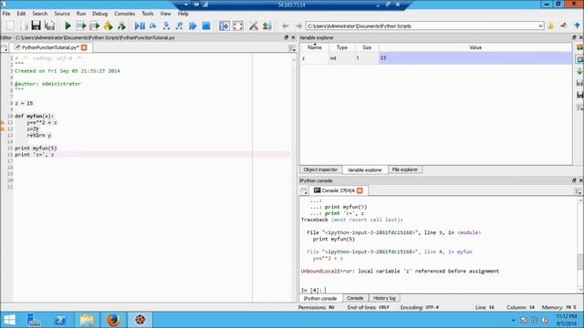
Task: Click the Step Into debug icon
Action: (166, 26)
